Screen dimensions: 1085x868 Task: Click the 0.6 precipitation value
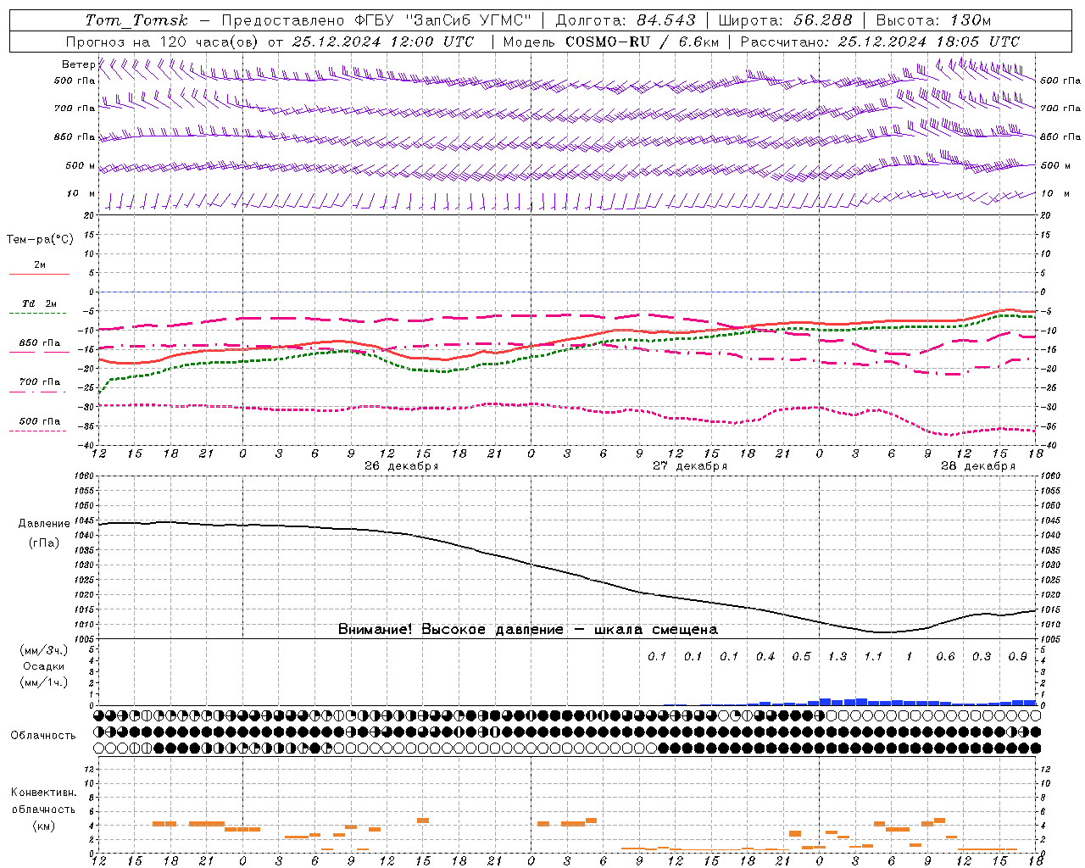(x=945, y=657)
